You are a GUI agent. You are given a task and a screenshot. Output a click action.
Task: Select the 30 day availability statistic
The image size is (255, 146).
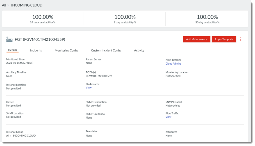click(207, 19)
